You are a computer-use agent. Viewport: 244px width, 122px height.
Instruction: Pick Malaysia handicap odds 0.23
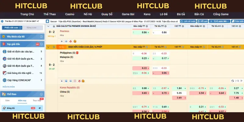click(141, 58)
